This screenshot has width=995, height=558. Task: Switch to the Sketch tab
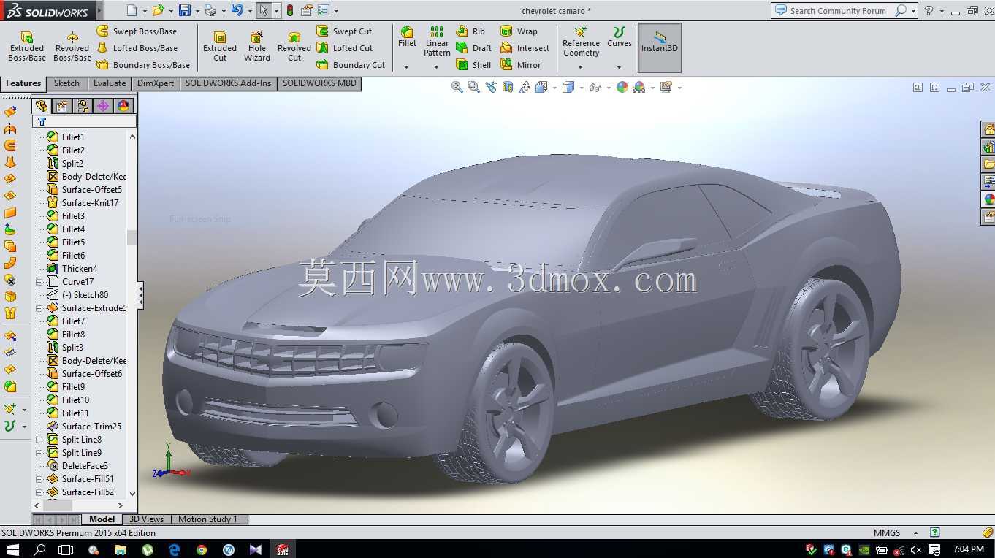66,83
